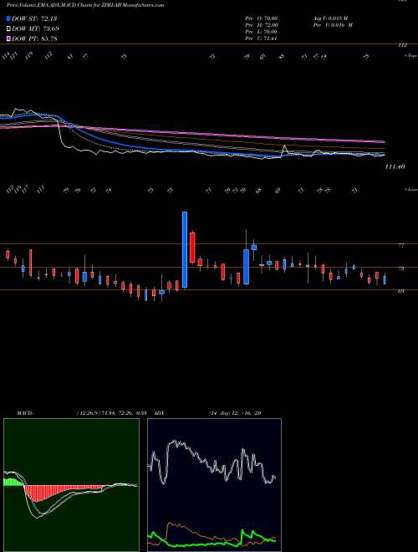418x552 pixels.
Task: Click the chart title mentioning ZIMLAB MunafaSutra.com
Action: [85, 5]
